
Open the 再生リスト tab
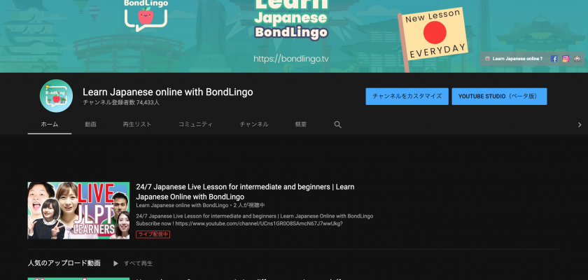(x=136, y=125)
